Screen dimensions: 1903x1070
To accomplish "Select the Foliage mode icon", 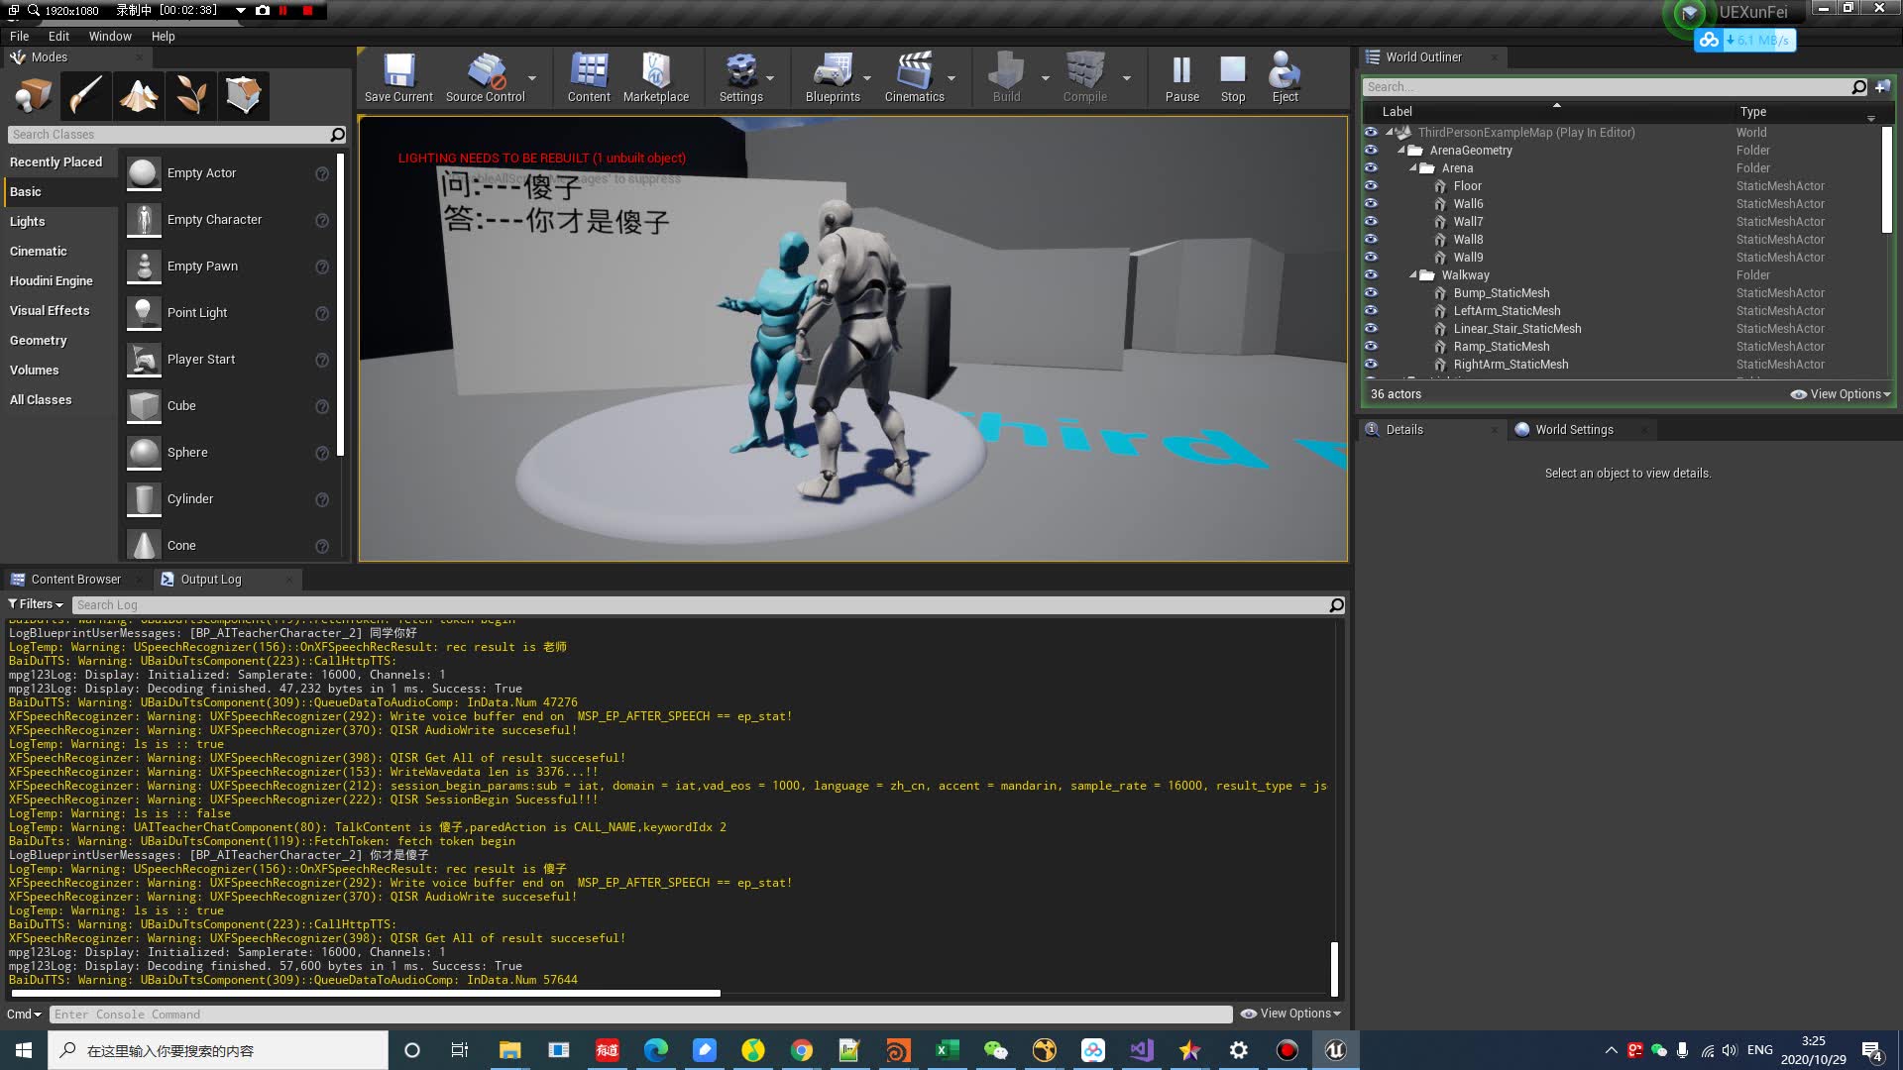I will point(190,96).
